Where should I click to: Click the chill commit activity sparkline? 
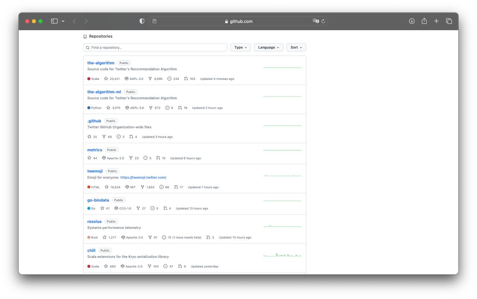pos(282,255)
